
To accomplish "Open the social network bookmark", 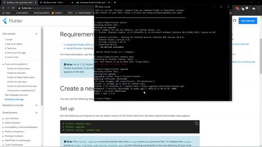I will pyautogui.click(x=20, y=13).
